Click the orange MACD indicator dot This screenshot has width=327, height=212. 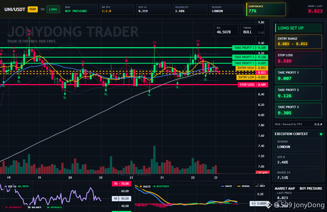tap(141, 186)
